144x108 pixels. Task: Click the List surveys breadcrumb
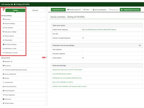point(6,4)
